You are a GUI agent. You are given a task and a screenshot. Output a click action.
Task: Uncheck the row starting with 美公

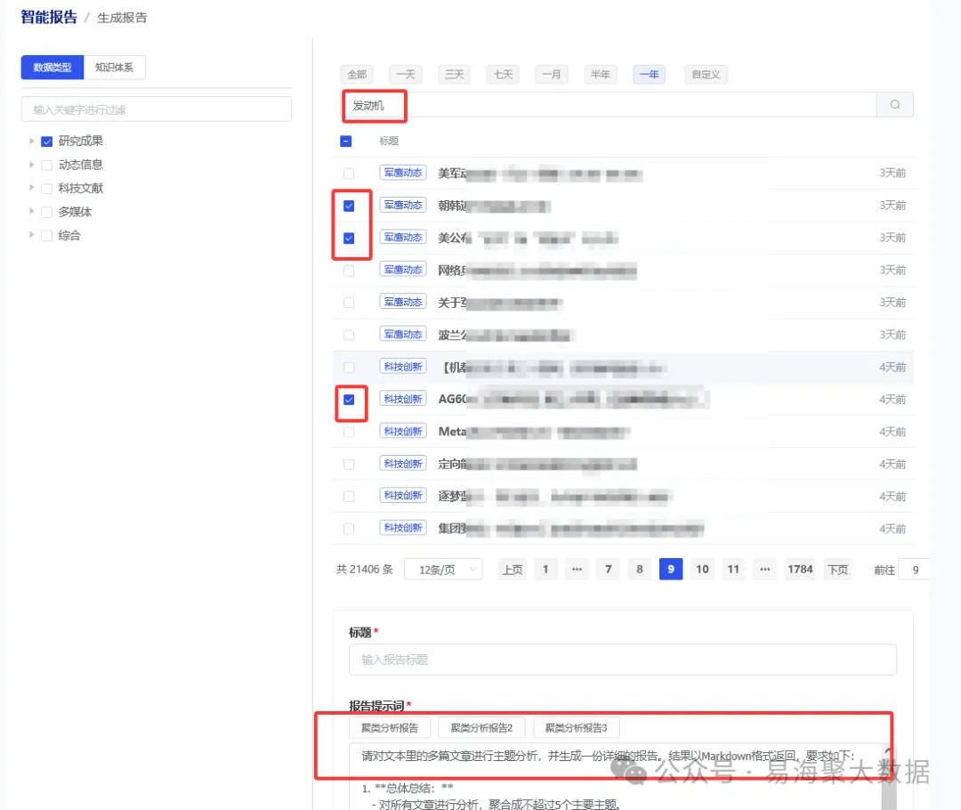tap(349, 238)
